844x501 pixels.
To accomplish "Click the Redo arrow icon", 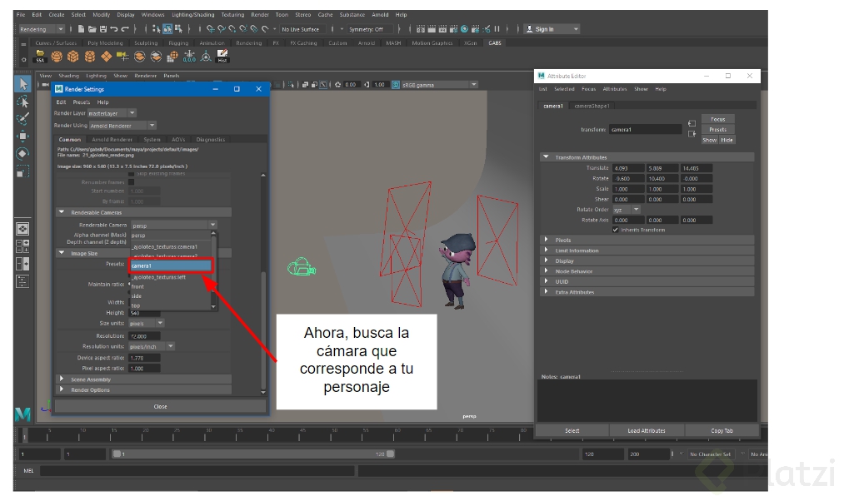I will (x=125, y=29).
